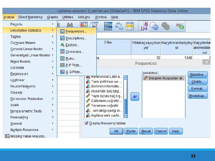Expand the Compare Means submenu arrow
Viewport: 215px width, 161px height.
(x=53, y=43)
